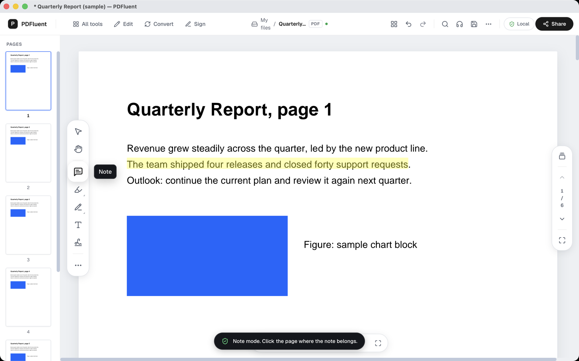Select the Text tool
Viewport: 579px width, 361px height.
pos(78,225)
